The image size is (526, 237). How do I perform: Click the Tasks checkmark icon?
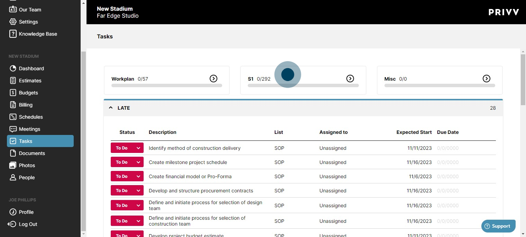coord(13,141)
